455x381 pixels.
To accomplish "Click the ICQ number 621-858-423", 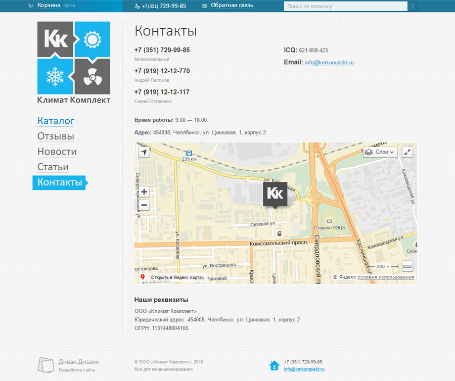I will tap(313, 51).
